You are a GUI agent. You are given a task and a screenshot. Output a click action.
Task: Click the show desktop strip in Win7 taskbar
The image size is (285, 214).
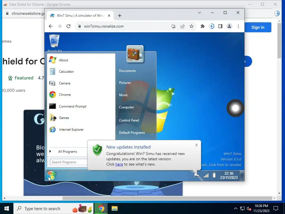(x=242, y=176)
